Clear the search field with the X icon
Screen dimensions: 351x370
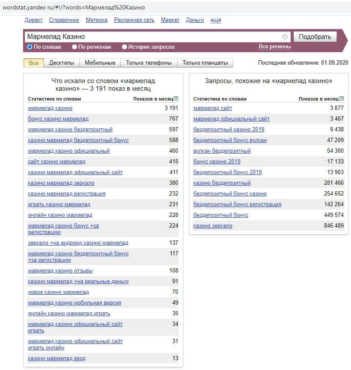coord(285,37)
